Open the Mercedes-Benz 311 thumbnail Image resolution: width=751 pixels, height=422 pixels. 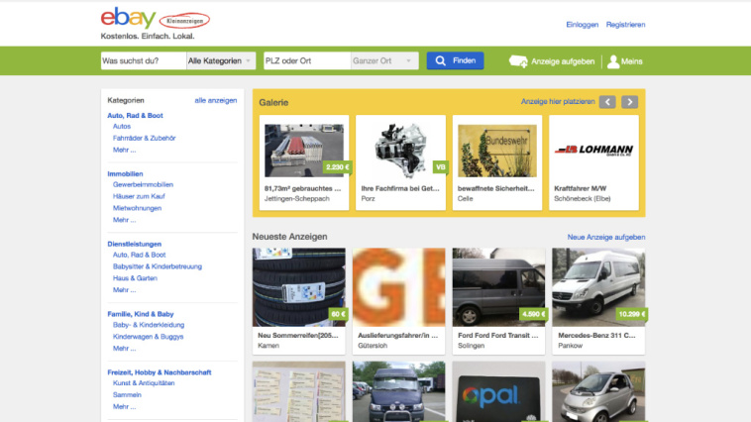pos(598,287)
